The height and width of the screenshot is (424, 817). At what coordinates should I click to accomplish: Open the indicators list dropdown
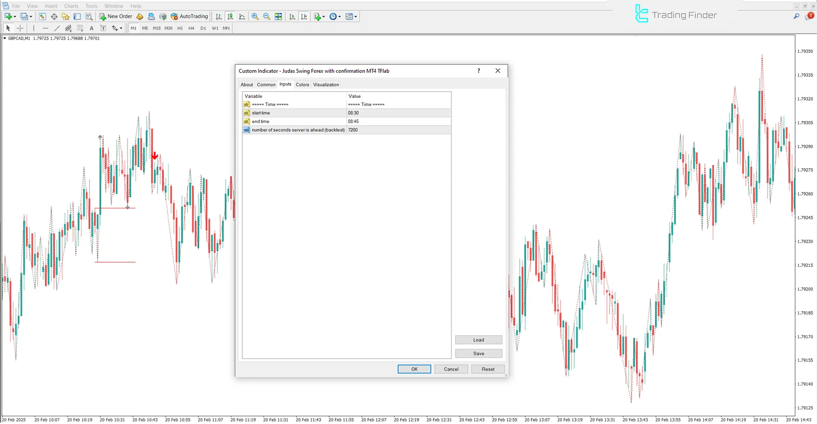(x=319, y=16)
